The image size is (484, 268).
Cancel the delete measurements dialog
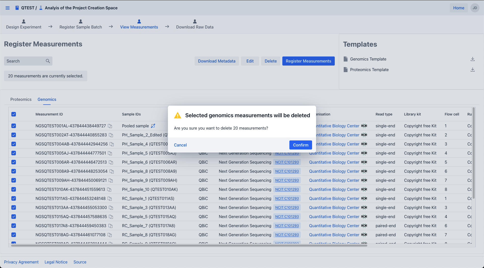(x=180, y=145)
